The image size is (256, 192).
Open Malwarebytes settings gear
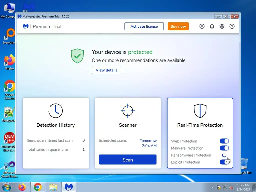tap(222, 26)
